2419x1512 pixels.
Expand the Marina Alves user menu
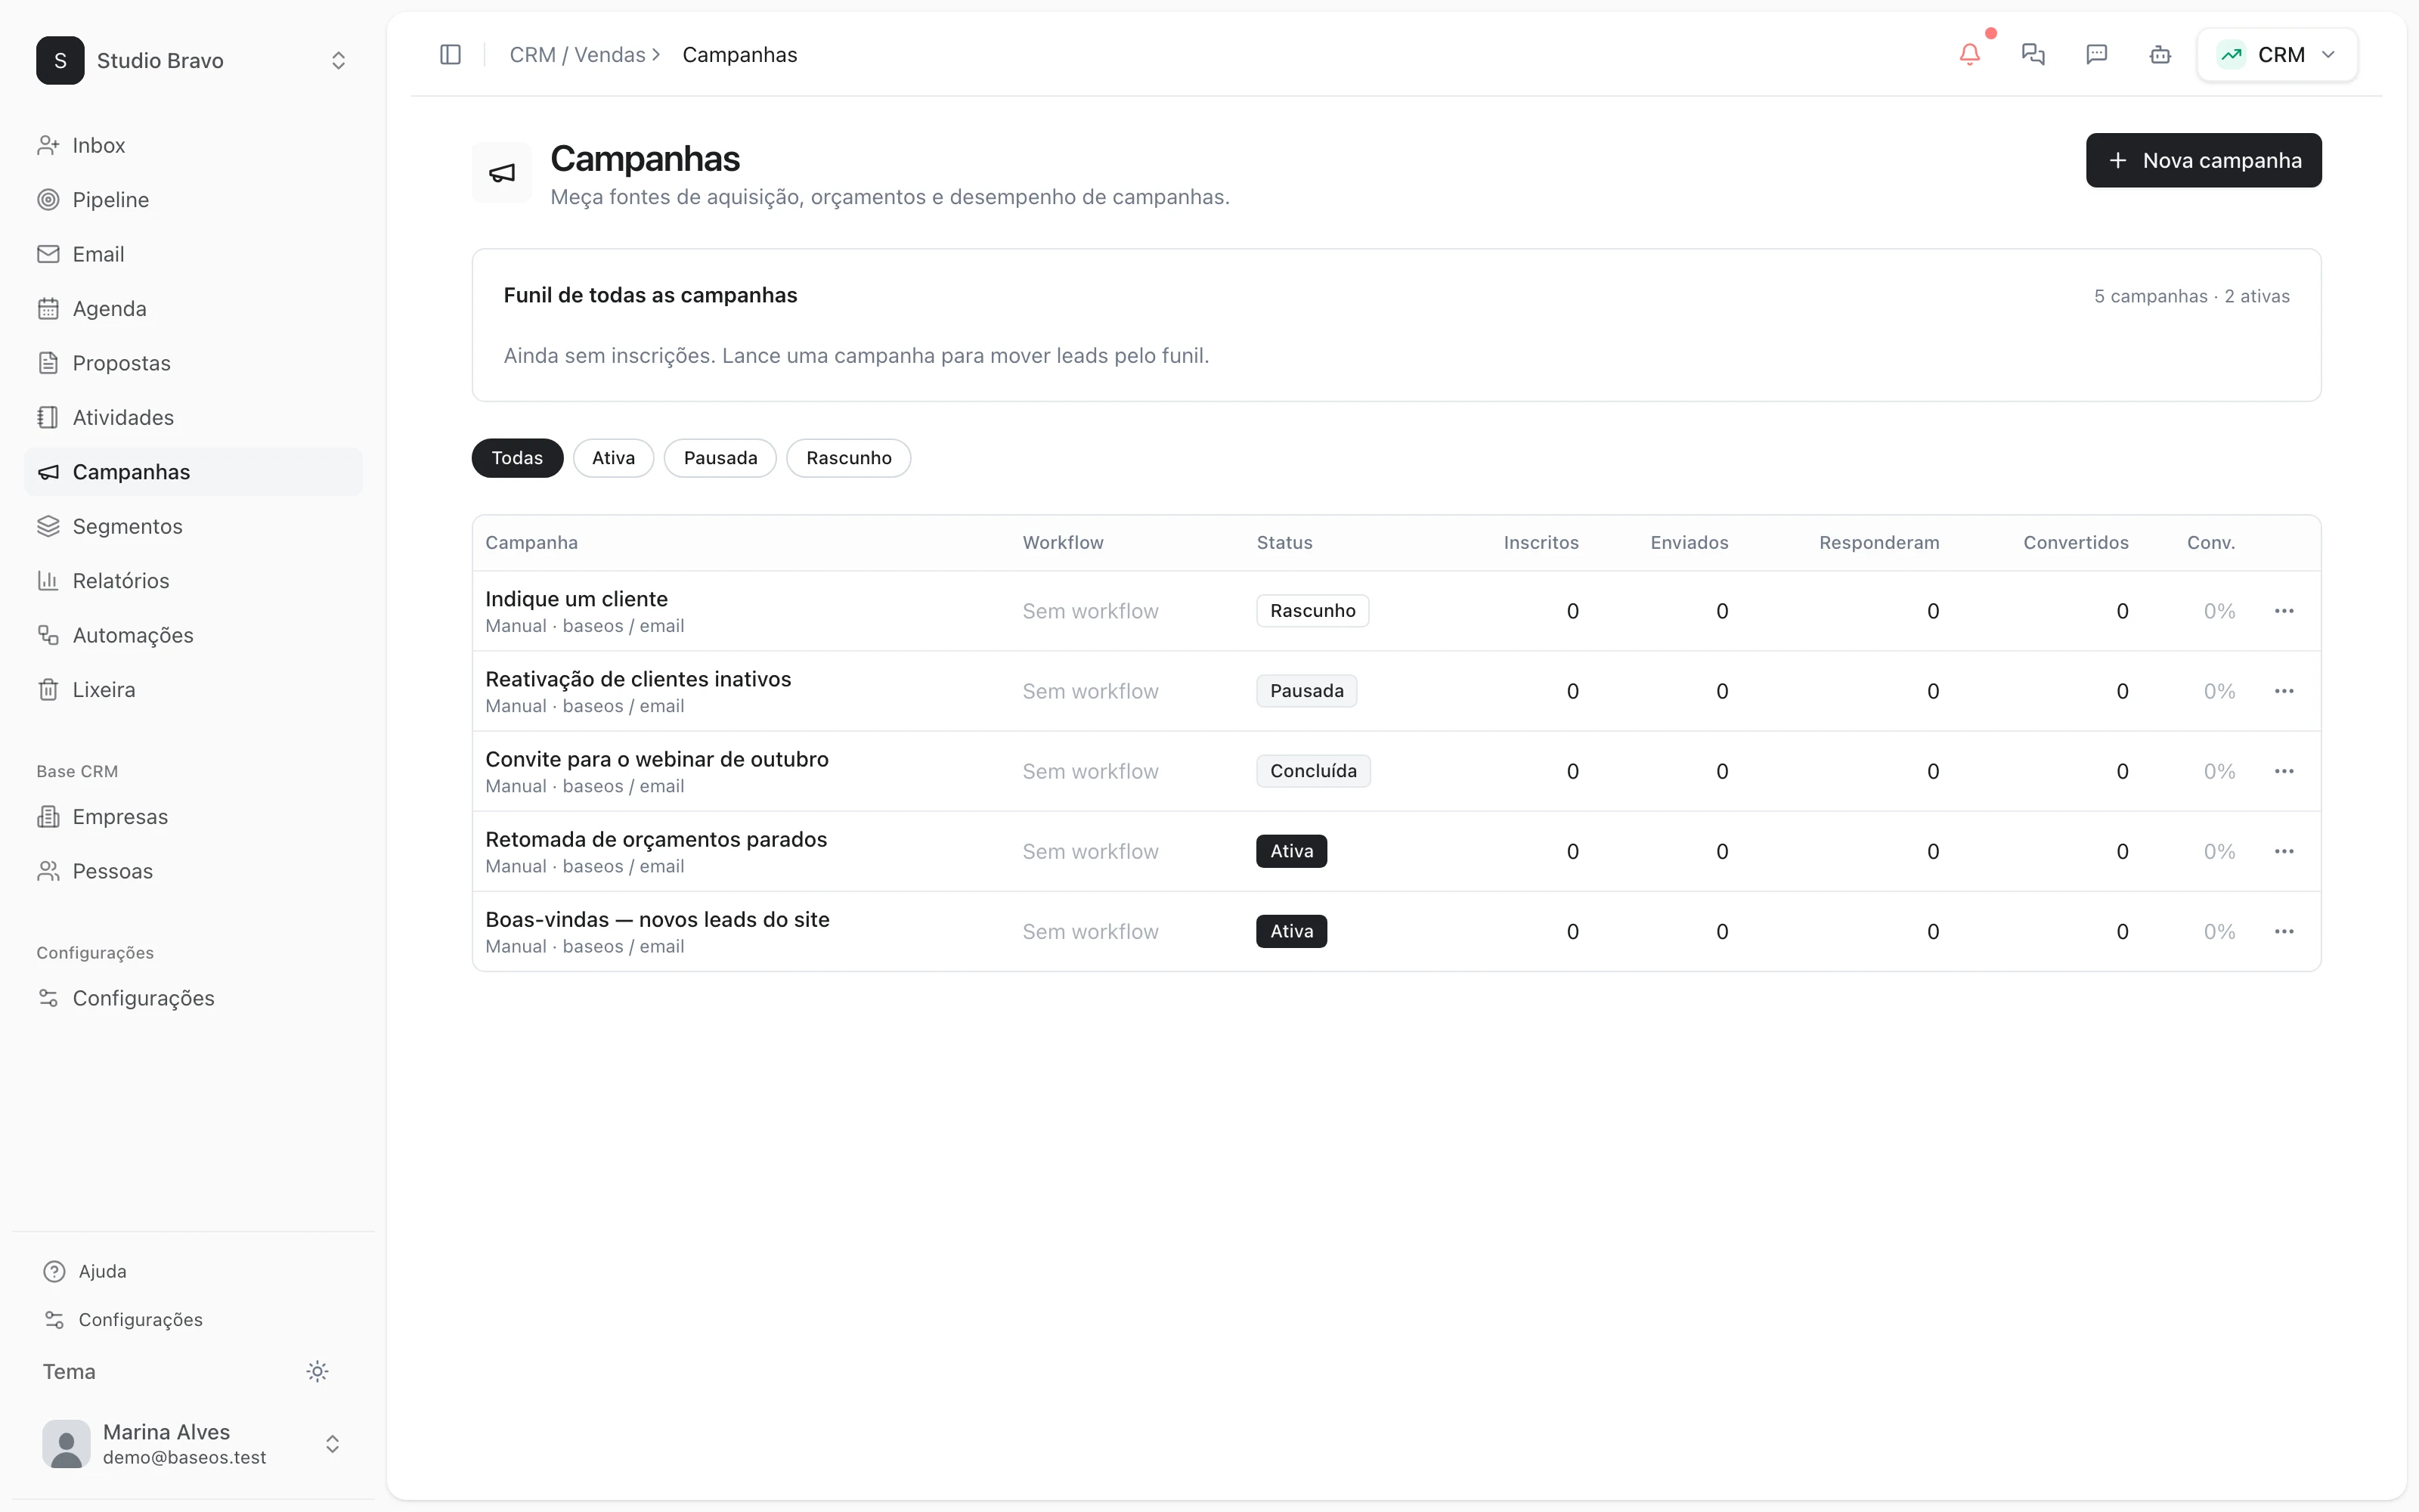pyautogui.click(x=333, y=1444)
